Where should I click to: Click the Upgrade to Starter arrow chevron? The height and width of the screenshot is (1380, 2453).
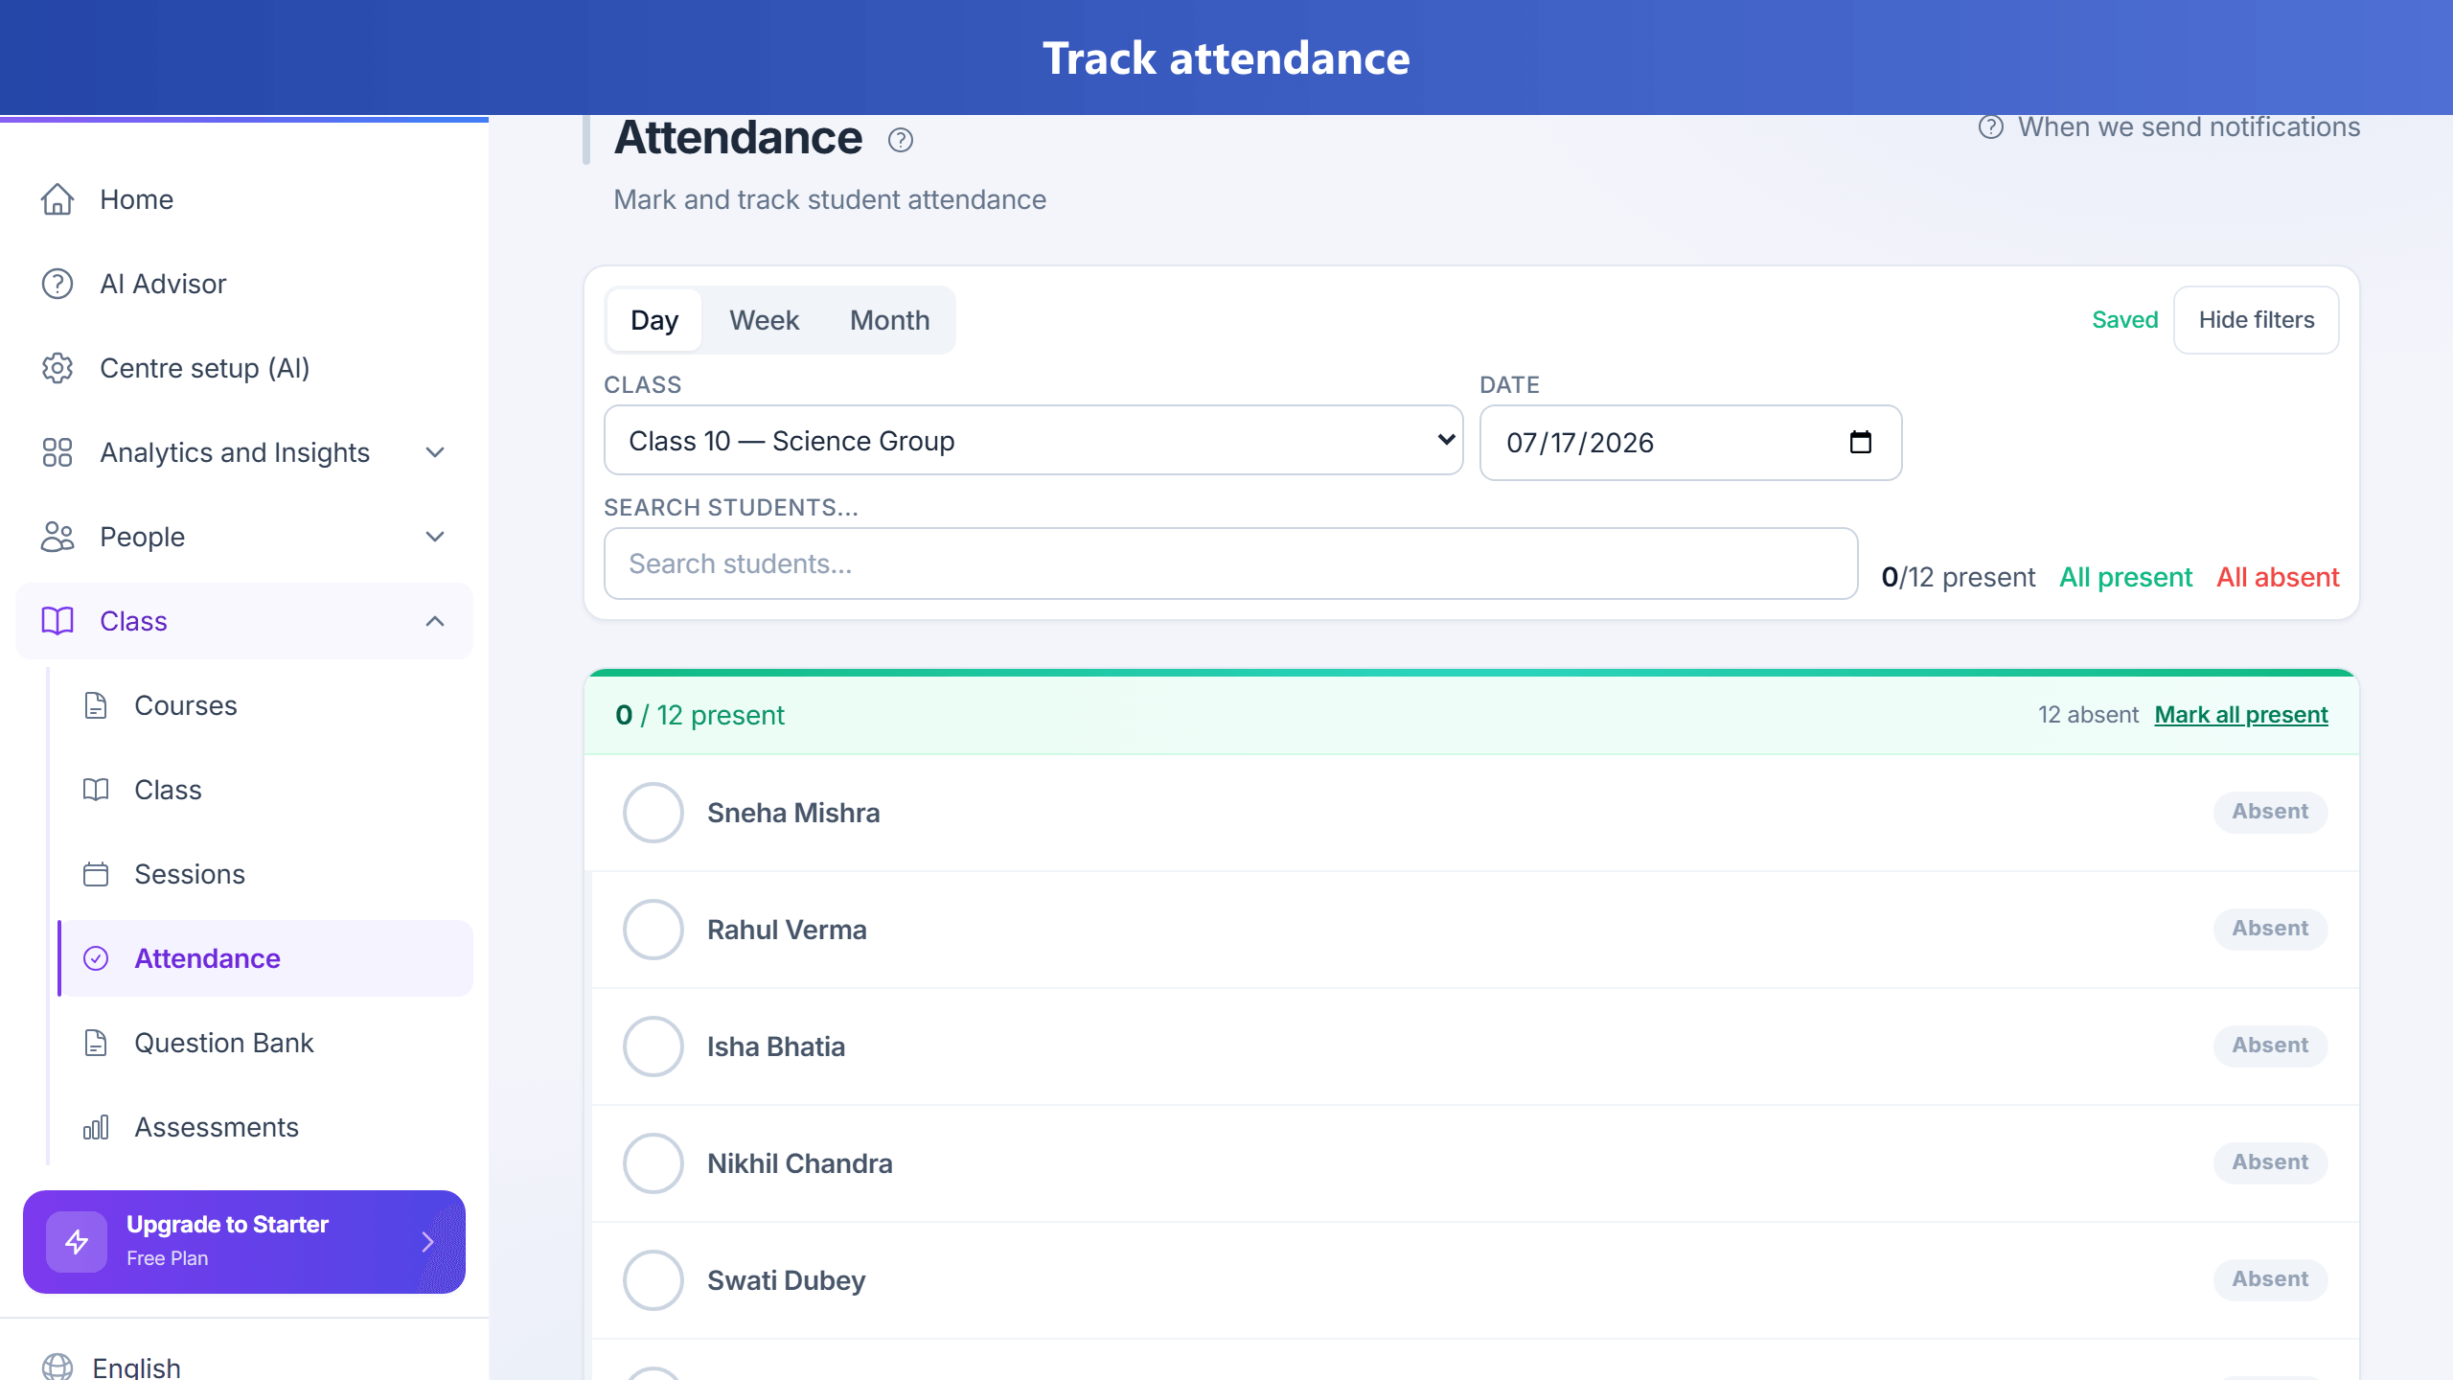(x=427, y=1242)
